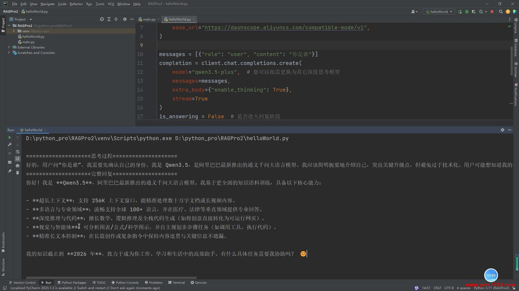Clear Run console with trash icon
This screenshot has width=519, height=291.
(x=18, y=173)
